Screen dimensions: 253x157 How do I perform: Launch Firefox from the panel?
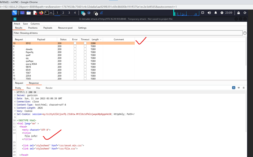(x=41, y=13)
